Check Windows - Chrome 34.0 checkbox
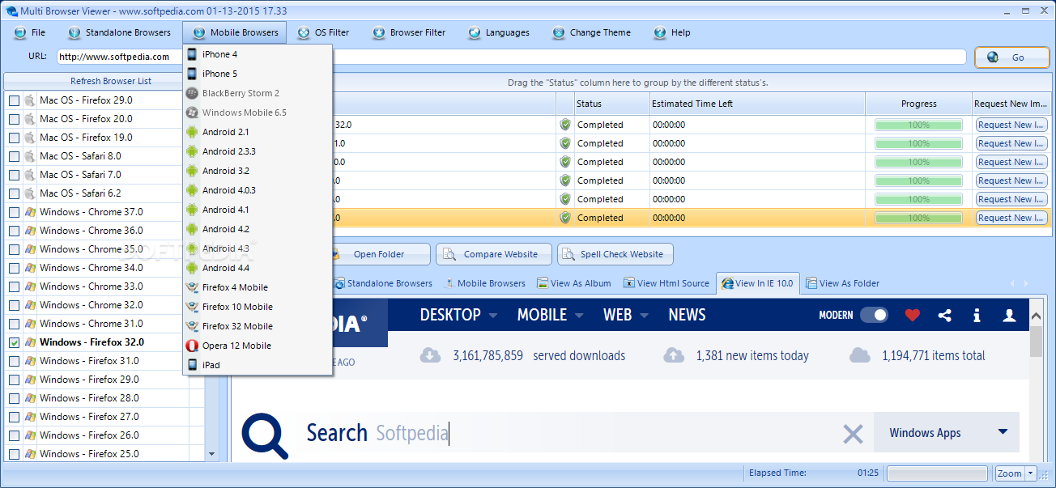This screenshot has height=488, width=1056. (x=14, y=268)
